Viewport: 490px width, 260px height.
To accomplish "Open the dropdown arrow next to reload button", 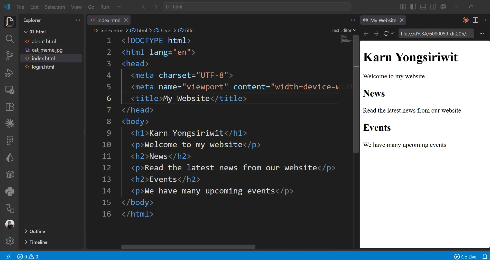I will point(392,33).
